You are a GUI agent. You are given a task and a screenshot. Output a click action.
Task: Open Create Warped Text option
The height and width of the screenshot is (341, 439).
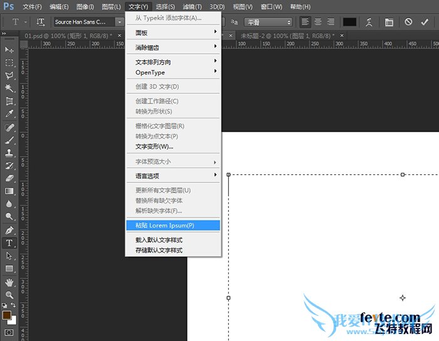pyautogui.click(x=369, y=22)
